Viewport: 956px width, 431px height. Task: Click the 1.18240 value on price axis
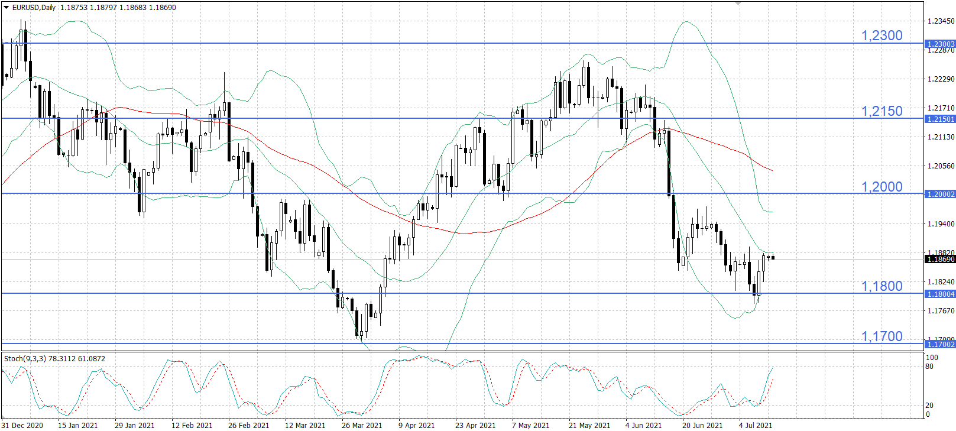[941, 282]
